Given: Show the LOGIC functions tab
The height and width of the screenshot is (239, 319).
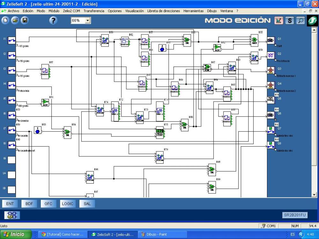Looking at the screenshot, I should pos(68,204).
